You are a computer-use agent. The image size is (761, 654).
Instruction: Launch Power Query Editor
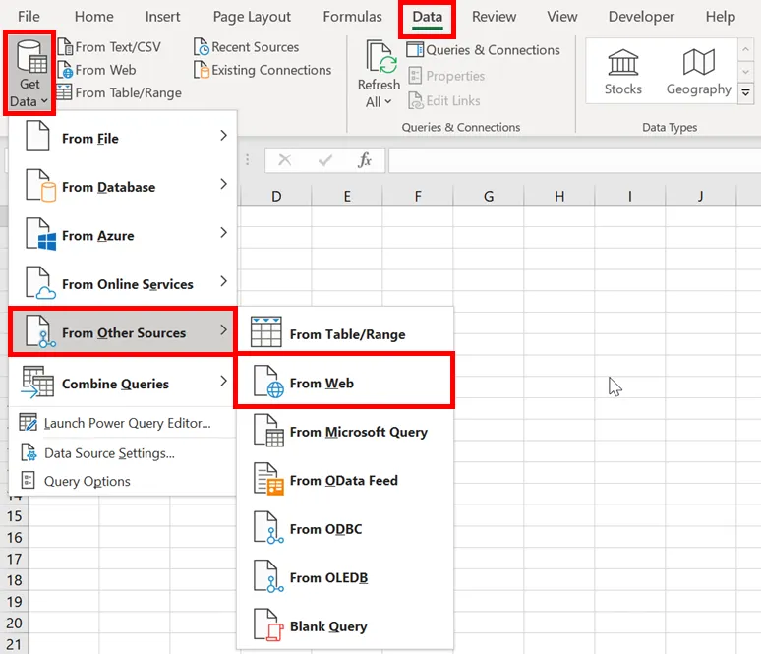coord(122,423)
